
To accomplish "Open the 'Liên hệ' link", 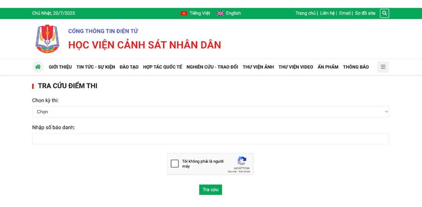I will tap(327, 13).
